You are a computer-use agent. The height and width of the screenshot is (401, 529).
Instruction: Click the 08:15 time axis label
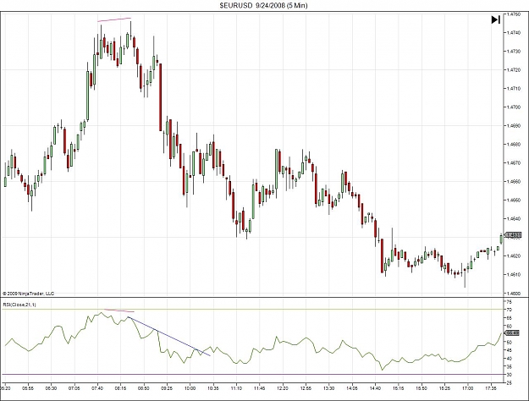coord(120,388)
